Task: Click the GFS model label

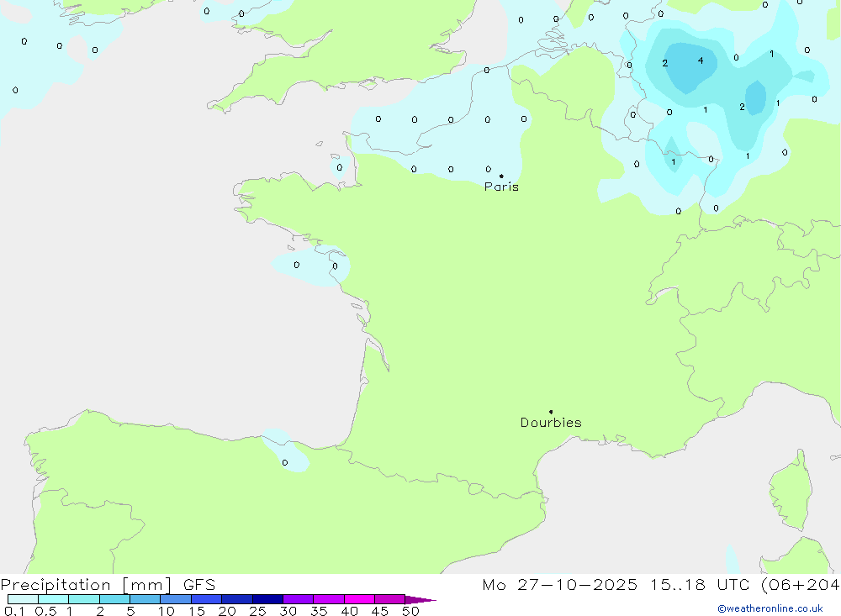Action: point(199,585)
